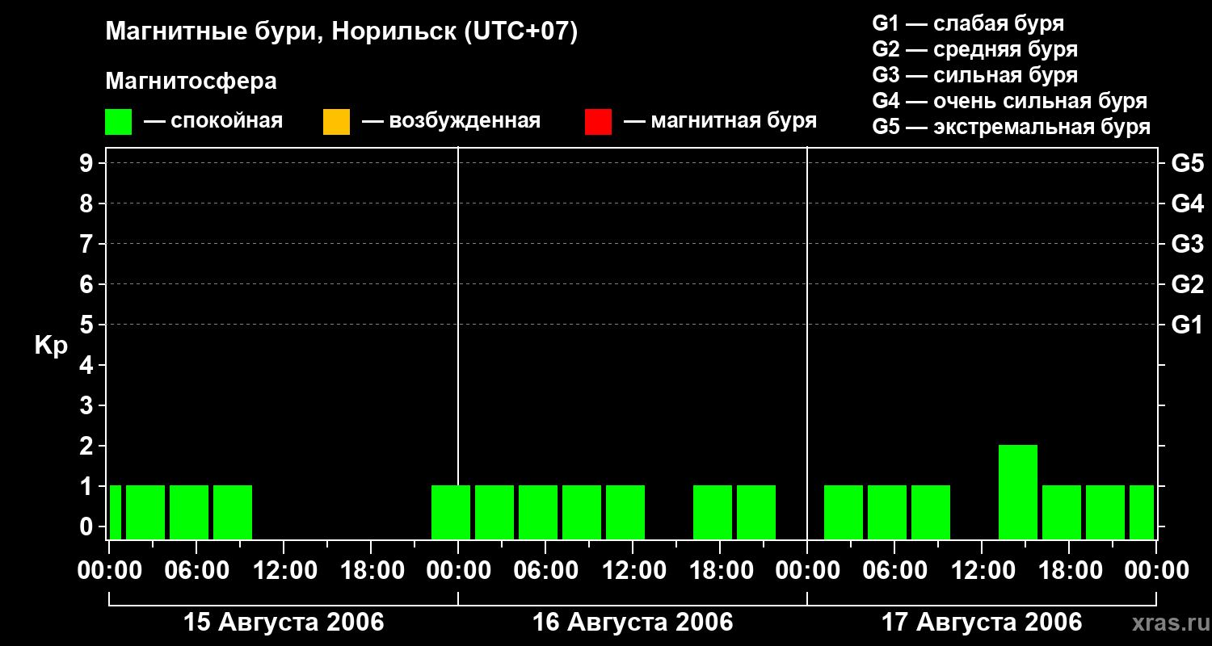The image size is (1212, 646).
Task: Select the 'G4 — очень сильная буря' legend line
Action: (1009, 101)
